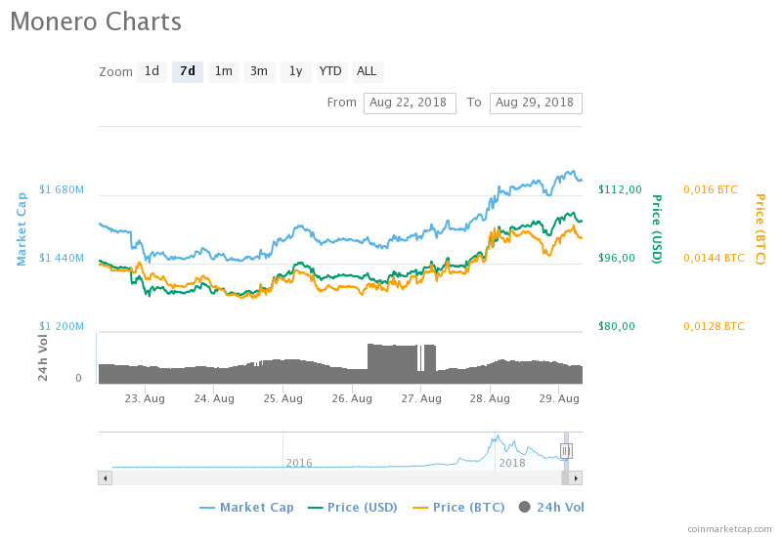This screenshot has width=782, height=537.
Task: Click the 23. Aug axis label
Action: (x=145, y=398)
